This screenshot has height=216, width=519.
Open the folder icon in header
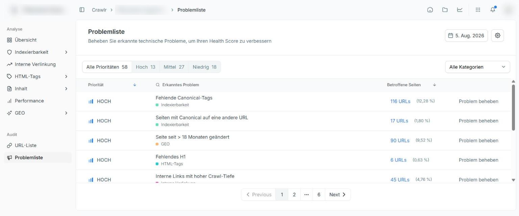click(x=445, y=10)
